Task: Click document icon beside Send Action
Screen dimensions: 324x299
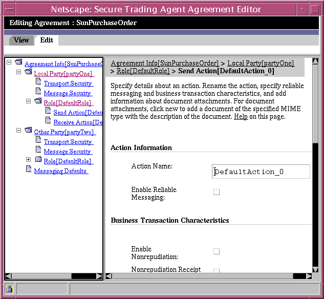Action: [x=48, y=111]
